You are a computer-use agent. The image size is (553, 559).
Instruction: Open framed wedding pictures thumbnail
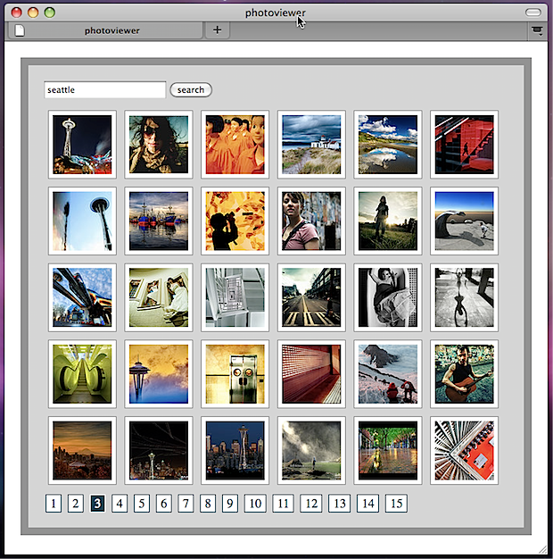pos(159,297)
